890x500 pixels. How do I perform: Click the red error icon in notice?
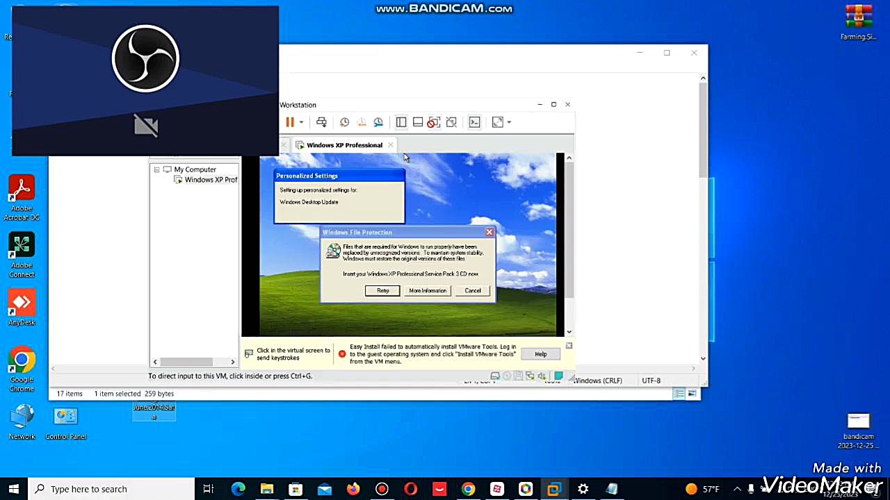click(x=342, y=354)
